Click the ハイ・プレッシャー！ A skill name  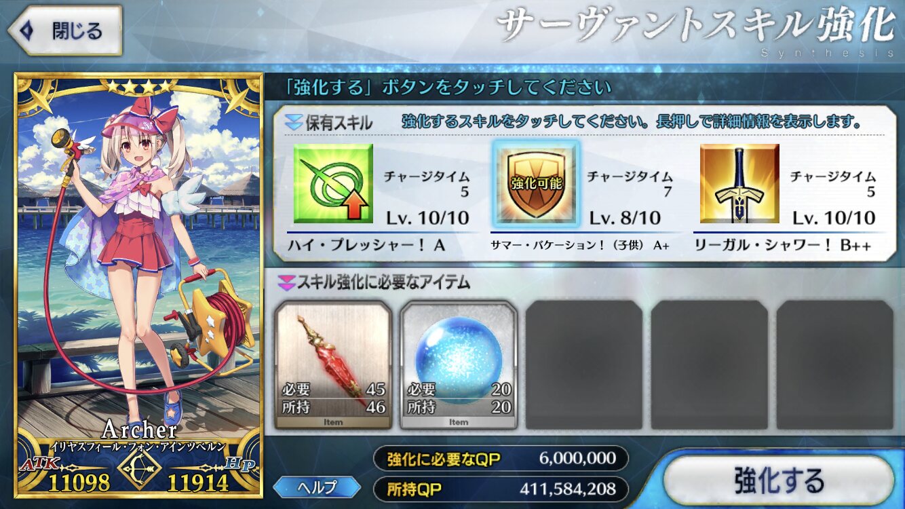pyautogui.click(x=367, y=246)
